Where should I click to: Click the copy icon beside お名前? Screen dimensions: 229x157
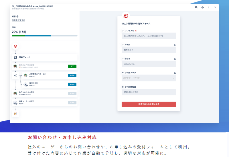pos(175,45)
